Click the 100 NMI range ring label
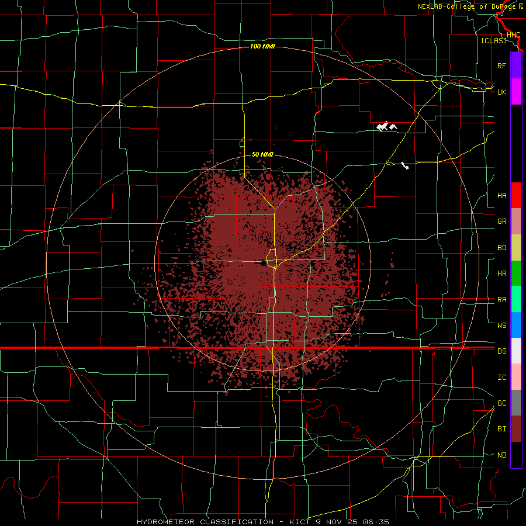The height and width of the screenshot is (526, 526). (262, 46)
